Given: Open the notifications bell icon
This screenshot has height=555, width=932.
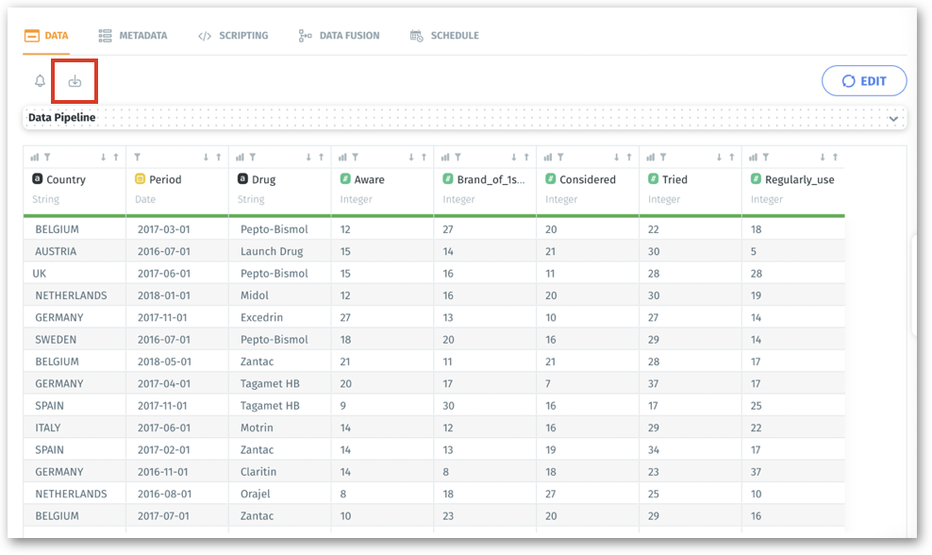Looking at the screenshot, I should pyautogui.click(x=40, y=81).
